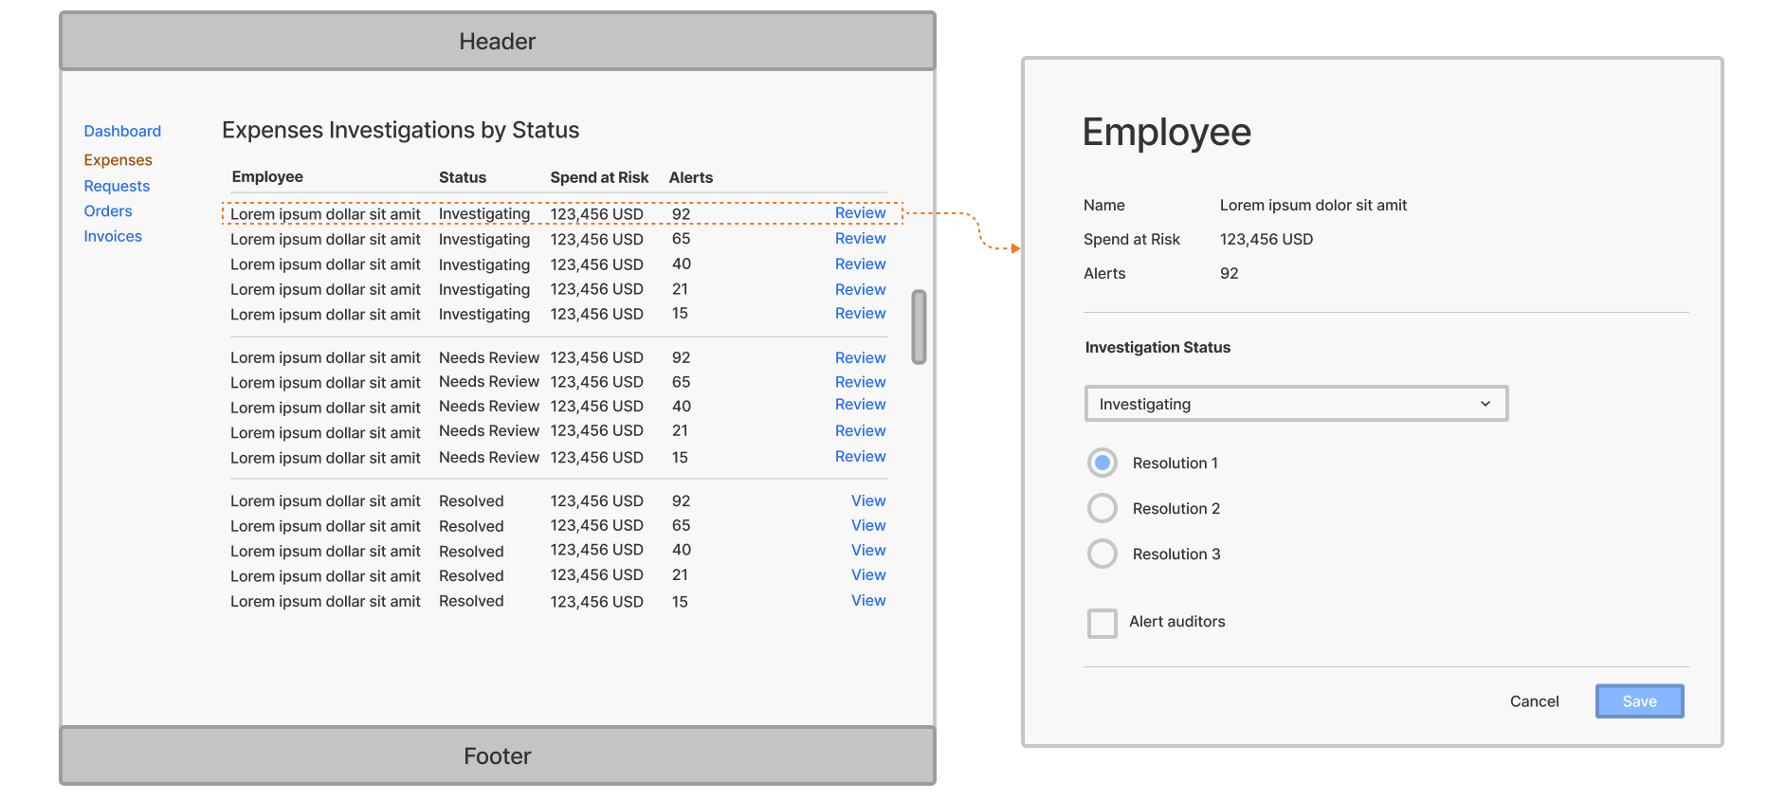Open the Investigation Status dropdown chevron
The height and width of the screenshot is (800, 1786).
(1485, 404)
